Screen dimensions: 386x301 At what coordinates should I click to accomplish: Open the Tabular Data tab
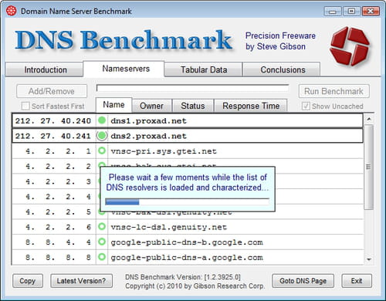(203, 69)
